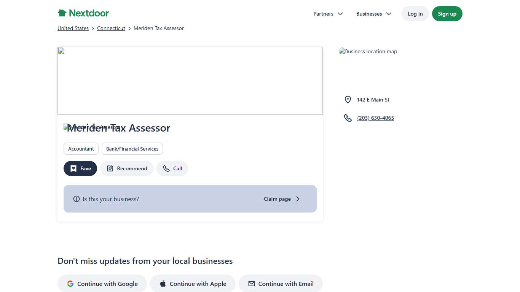Click the Nextdoor house logo
The width and height of the screenshot is (520, 292).
pos(62,13)
